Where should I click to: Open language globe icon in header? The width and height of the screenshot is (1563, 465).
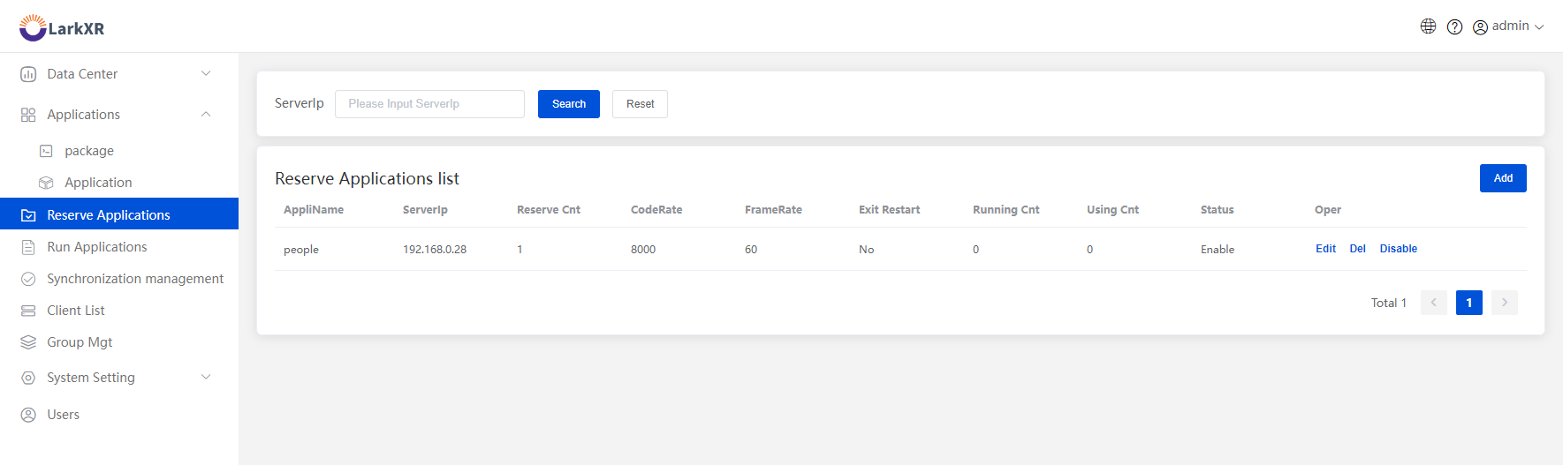pos(1428,26)
